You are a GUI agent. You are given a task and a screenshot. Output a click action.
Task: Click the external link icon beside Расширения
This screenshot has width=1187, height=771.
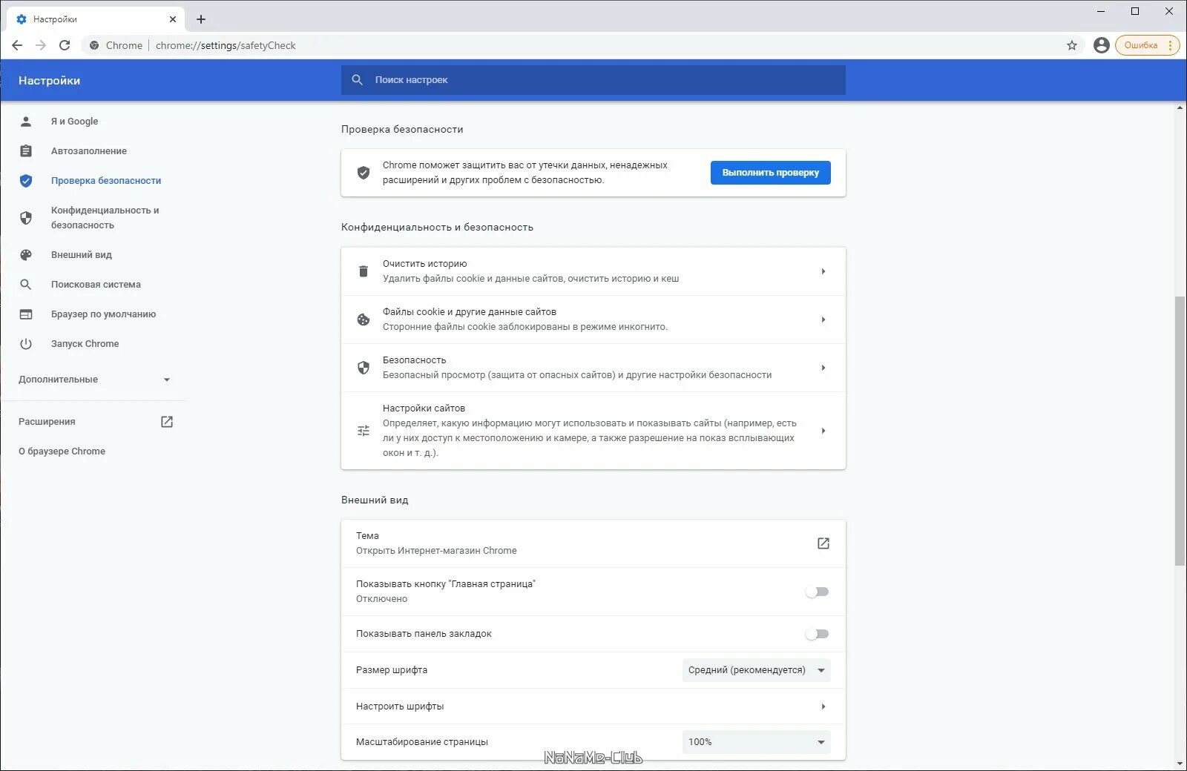(x=167, y=422)
